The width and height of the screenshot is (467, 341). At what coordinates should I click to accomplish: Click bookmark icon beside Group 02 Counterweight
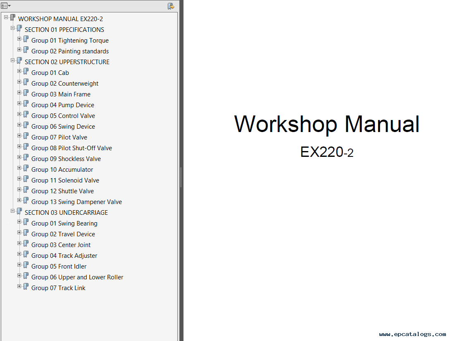[26, 82]
